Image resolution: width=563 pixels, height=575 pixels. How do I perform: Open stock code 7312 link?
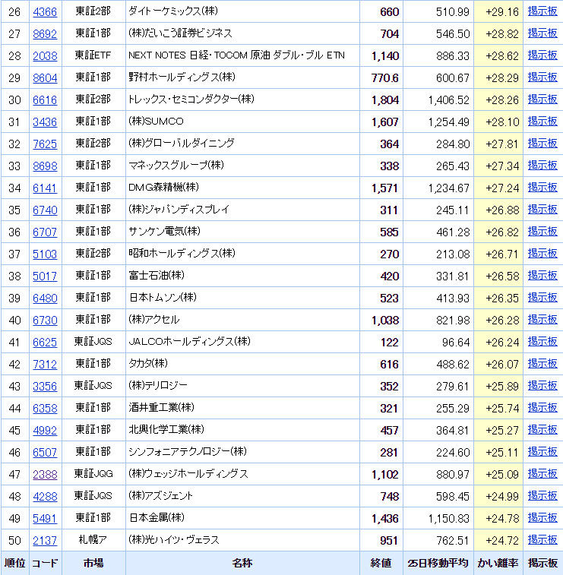(45, 364)
